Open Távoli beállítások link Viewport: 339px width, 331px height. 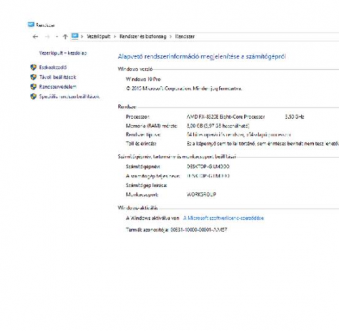[x=58, y=77]
